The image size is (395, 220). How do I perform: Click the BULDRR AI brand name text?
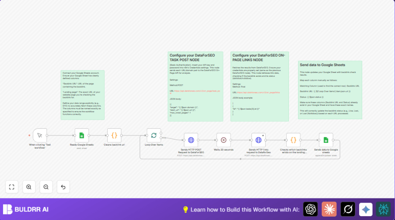32,210
